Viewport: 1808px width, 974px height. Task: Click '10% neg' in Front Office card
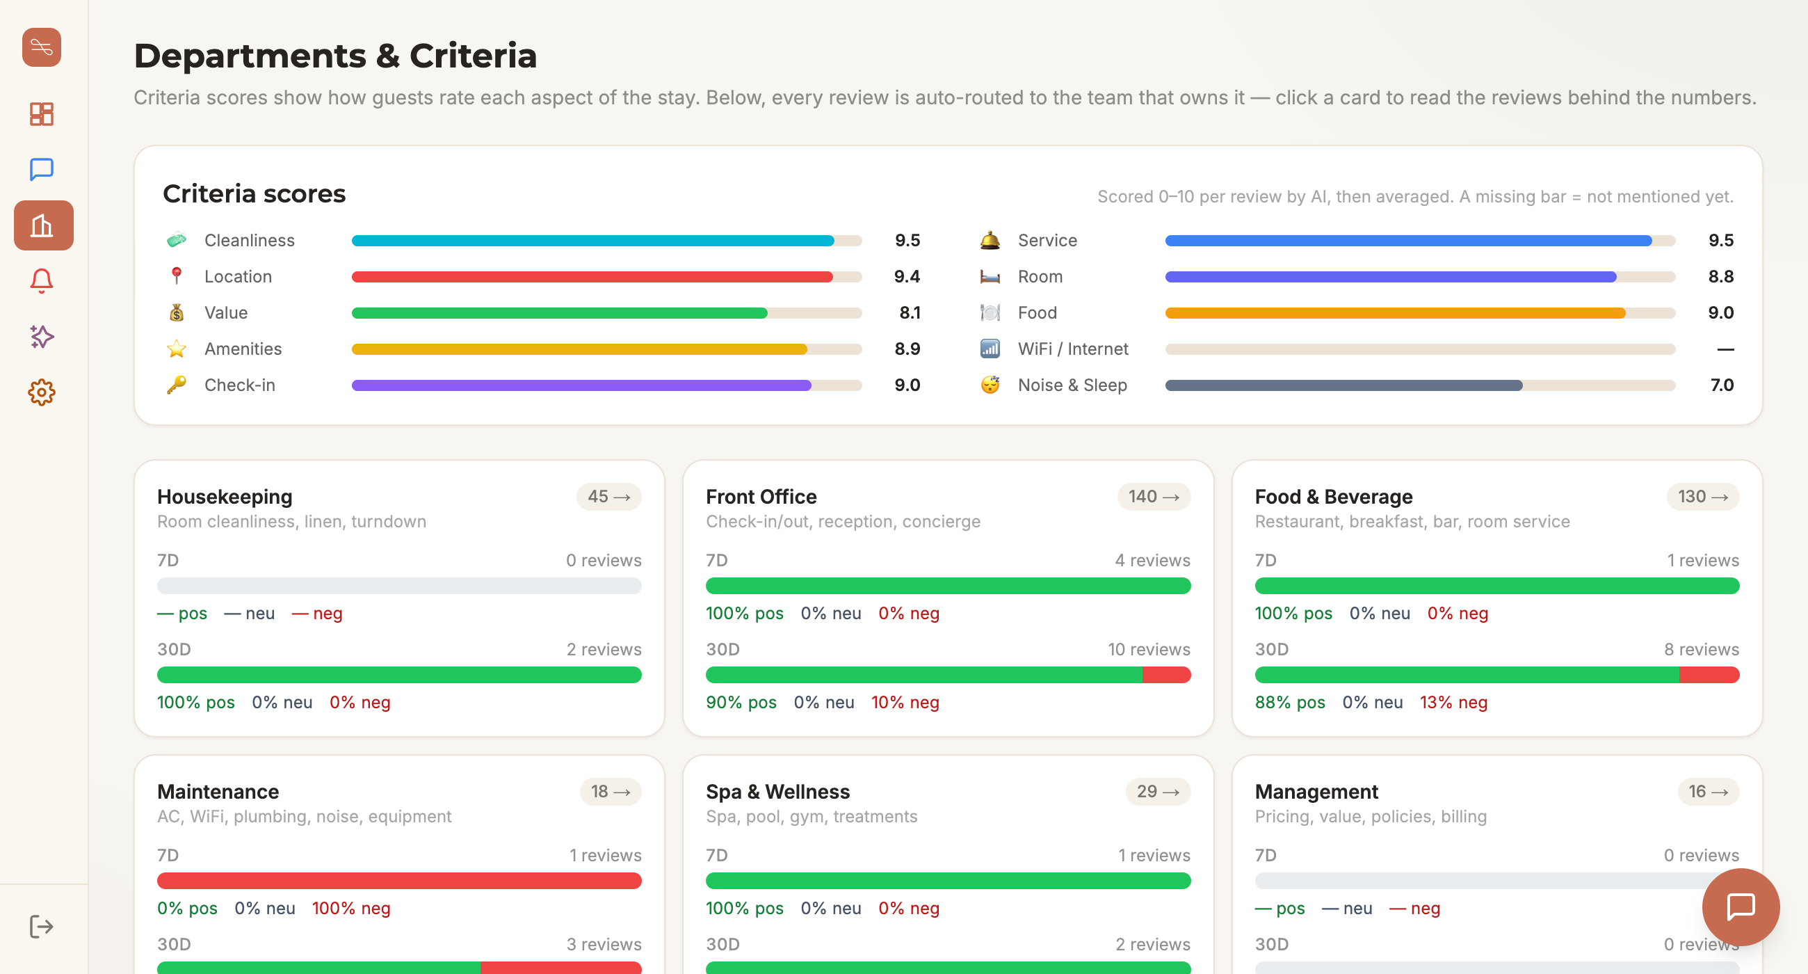[905, 702]
